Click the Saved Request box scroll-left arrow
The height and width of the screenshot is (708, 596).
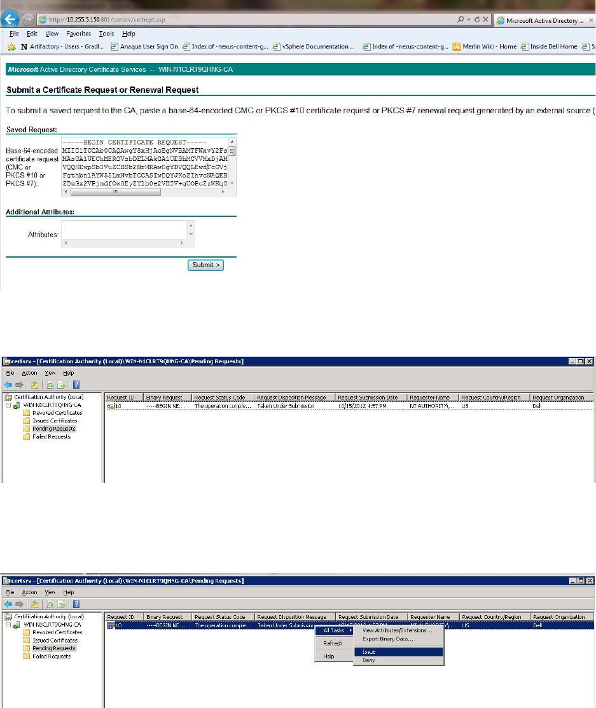coord(66,192)
